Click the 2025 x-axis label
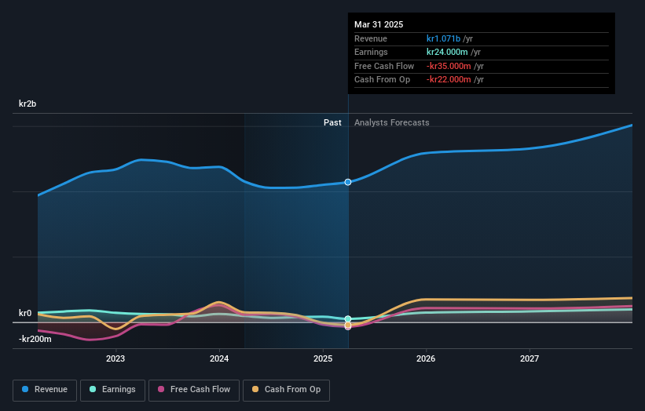The height and width of the screenshot is (411, 645). pyautogui.click(x=323, y=358)
